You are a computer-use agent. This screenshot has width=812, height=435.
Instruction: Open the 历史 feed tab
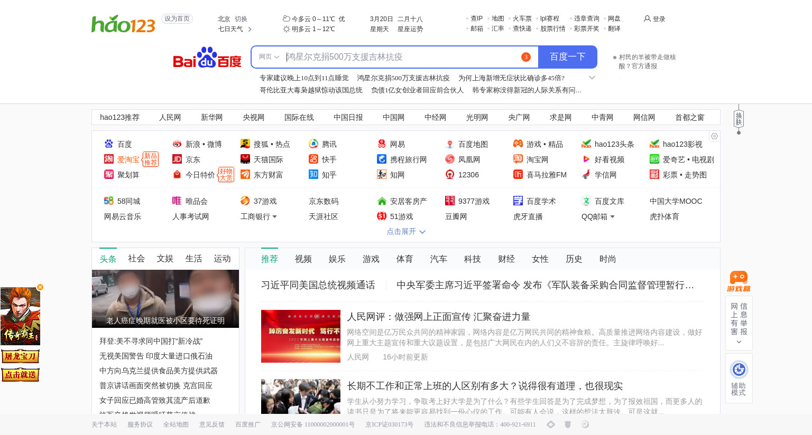coord(574,259)
